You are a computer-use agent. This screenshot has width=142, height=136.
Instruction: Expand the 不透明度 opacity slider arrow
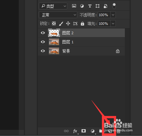pyautogui.click(x=113, y=15)
